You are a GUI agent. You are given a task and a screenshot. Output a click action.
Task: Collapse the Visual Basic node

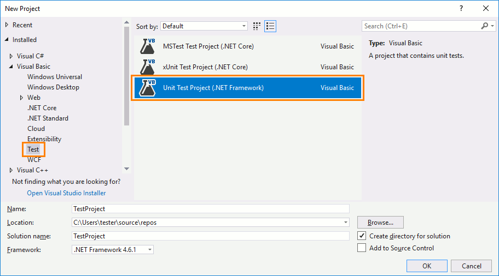pos(11,67)
